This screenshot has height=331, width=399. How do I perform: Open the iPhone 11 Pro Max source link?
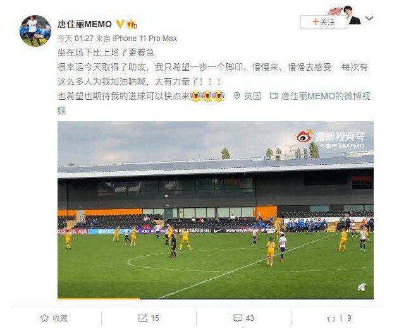[x=145, y=39]
